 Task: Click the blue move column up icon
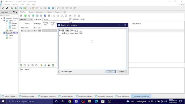45,16
